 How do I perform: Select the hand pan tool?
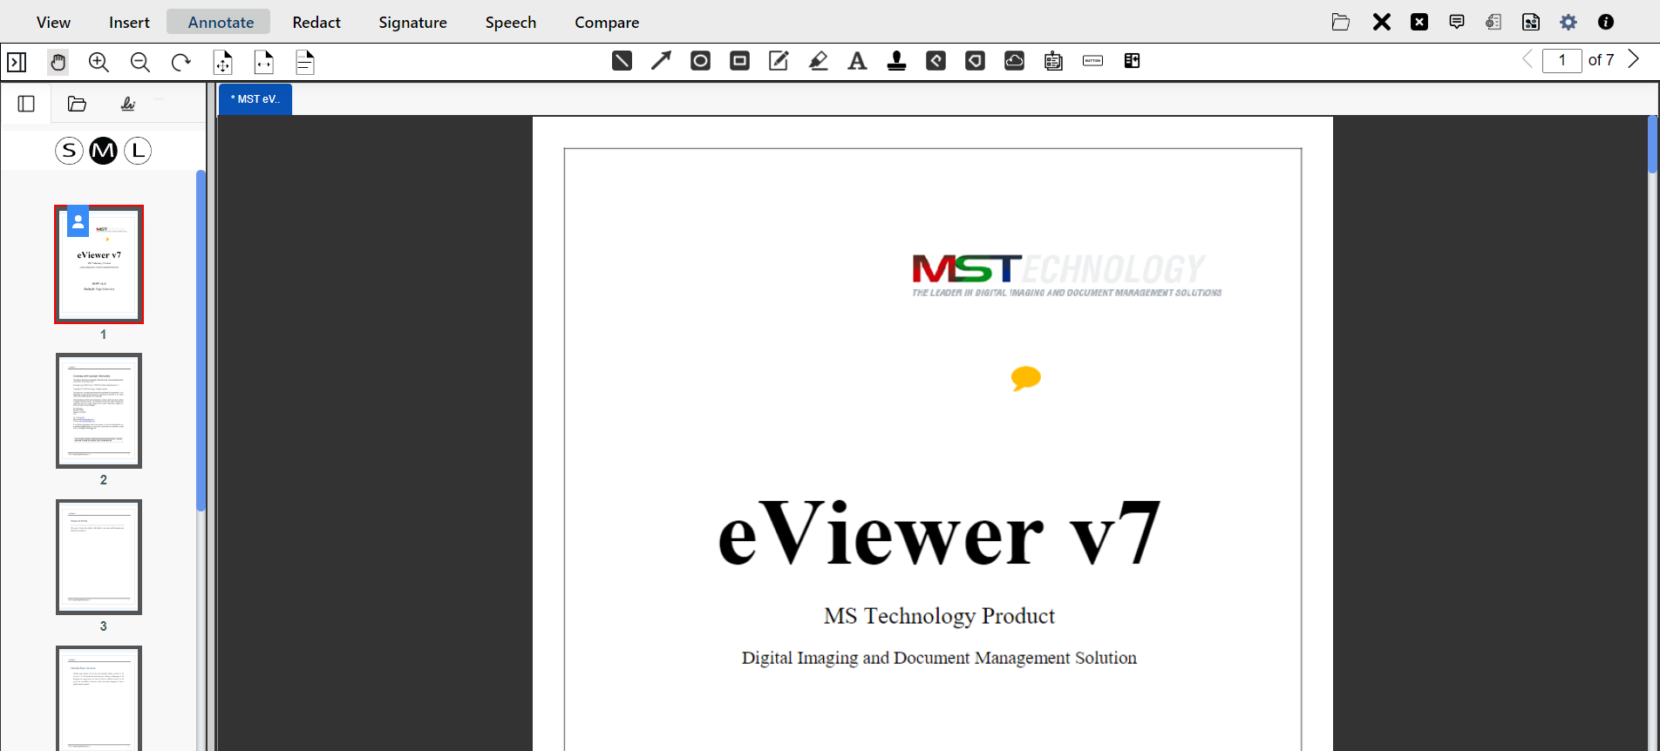58,62
